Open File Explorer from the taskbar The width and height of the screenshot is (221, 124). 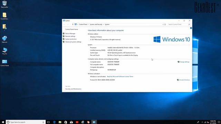click(x=60, y=122)
